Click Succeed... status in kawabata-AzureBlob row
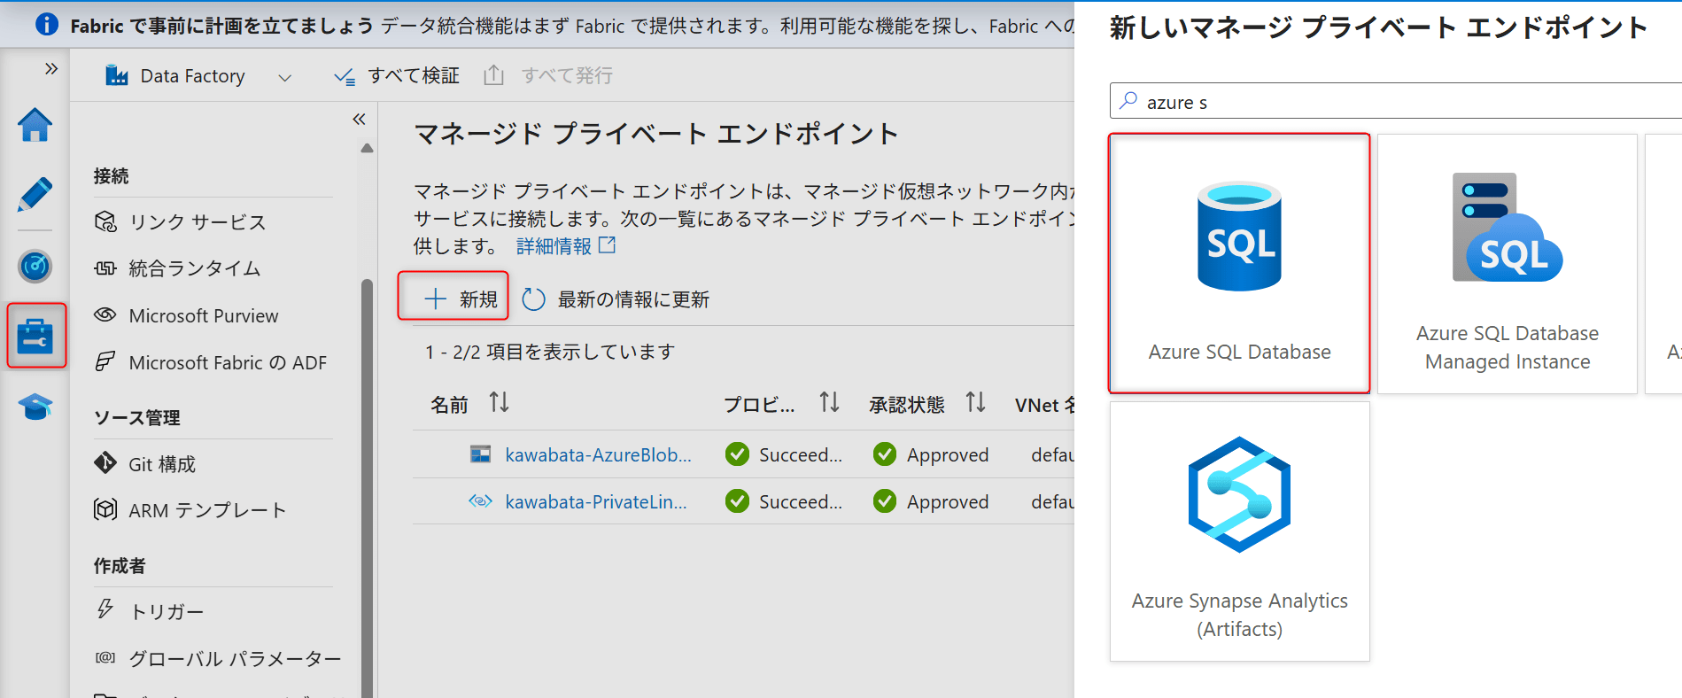Screen dimensions: 1682x698 tap(784, 455)
